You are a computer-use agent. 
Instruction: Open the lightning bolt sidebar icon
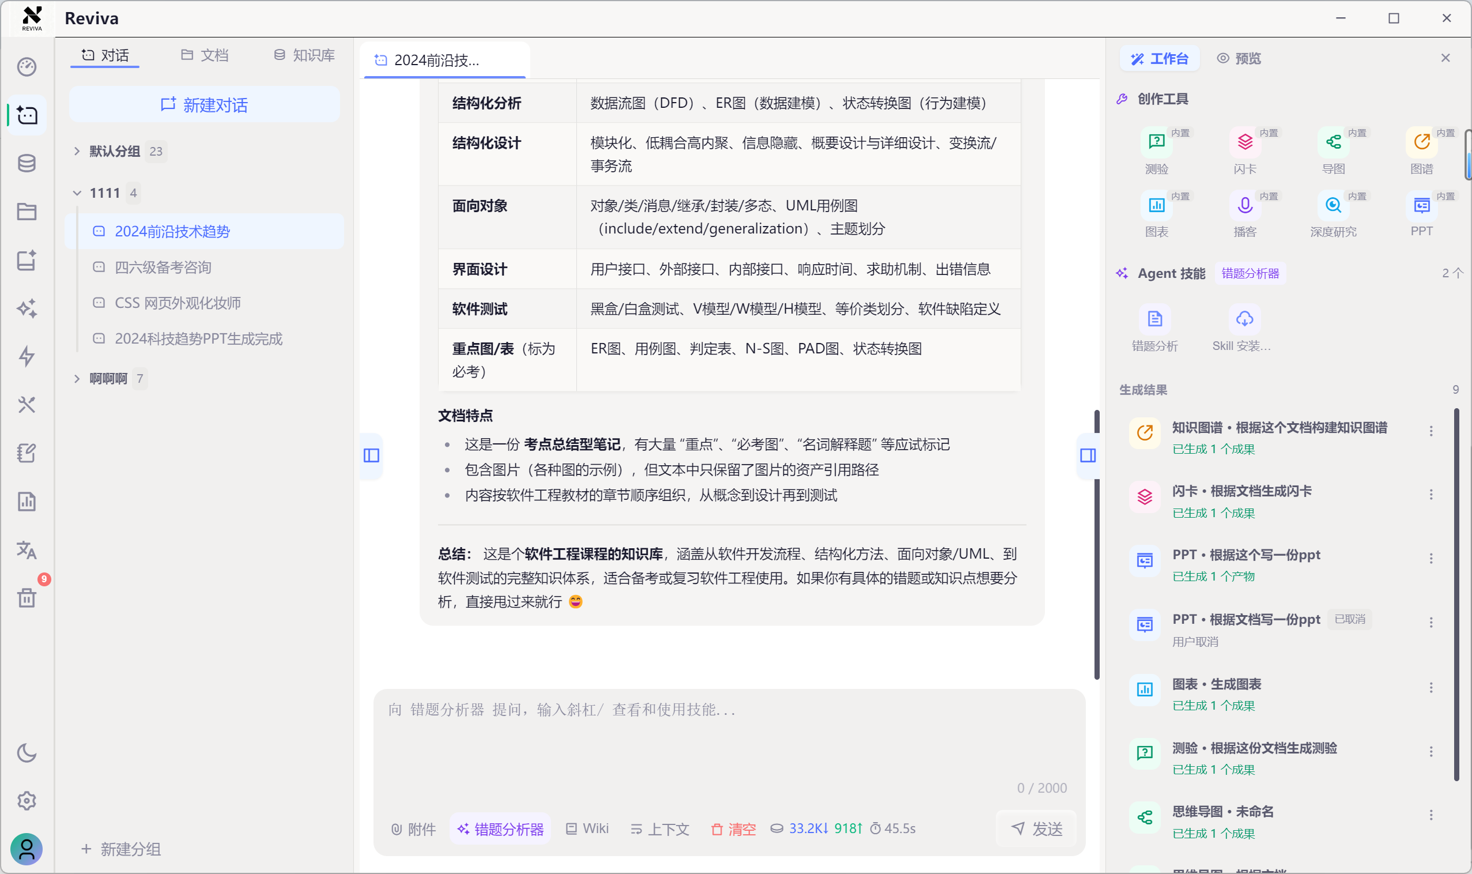coord(27,356)
